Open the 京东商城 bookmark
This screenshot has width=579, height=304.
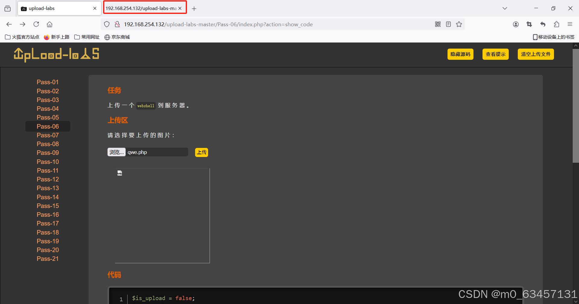click(117, 37)
